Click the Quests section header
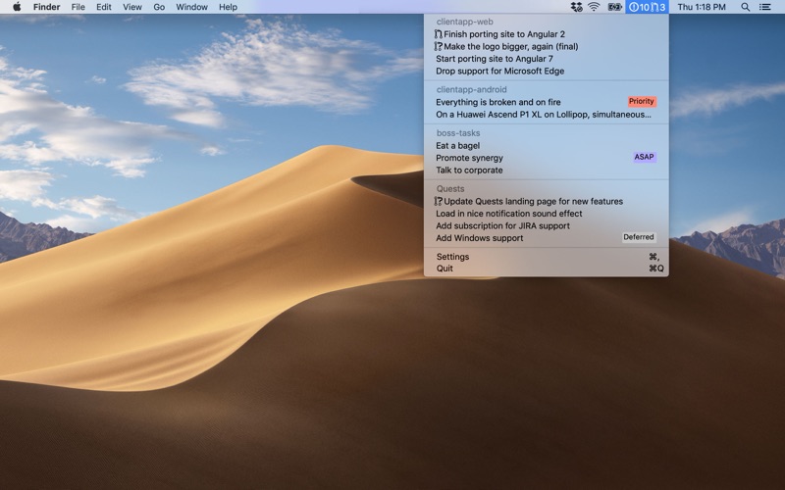 pyautogui.click(x=450, y=188)
